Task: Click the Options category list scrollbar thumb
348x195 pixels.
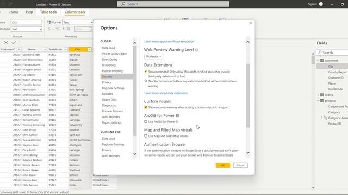Action: pyautogui.click(x=134, y=90)
